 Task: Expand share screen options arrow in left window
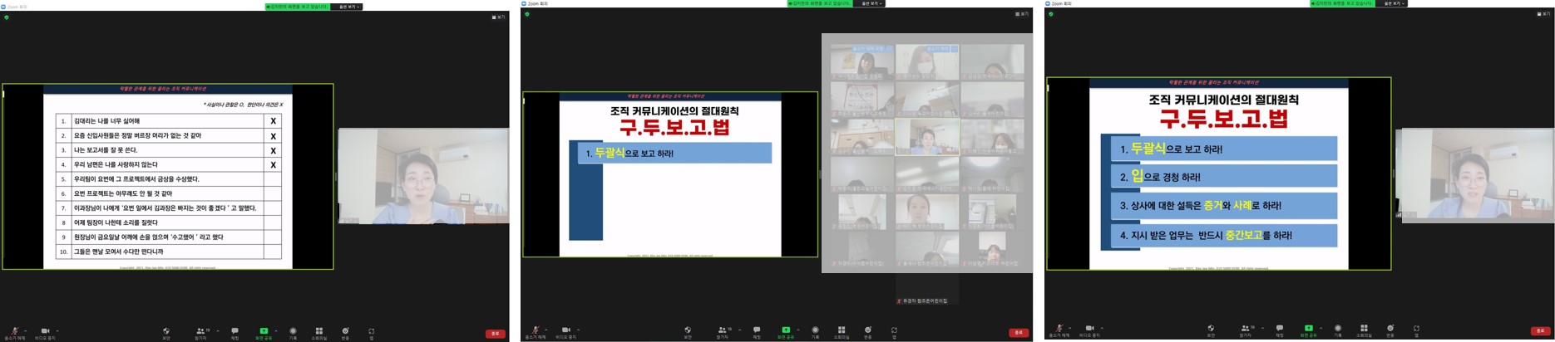275,330
